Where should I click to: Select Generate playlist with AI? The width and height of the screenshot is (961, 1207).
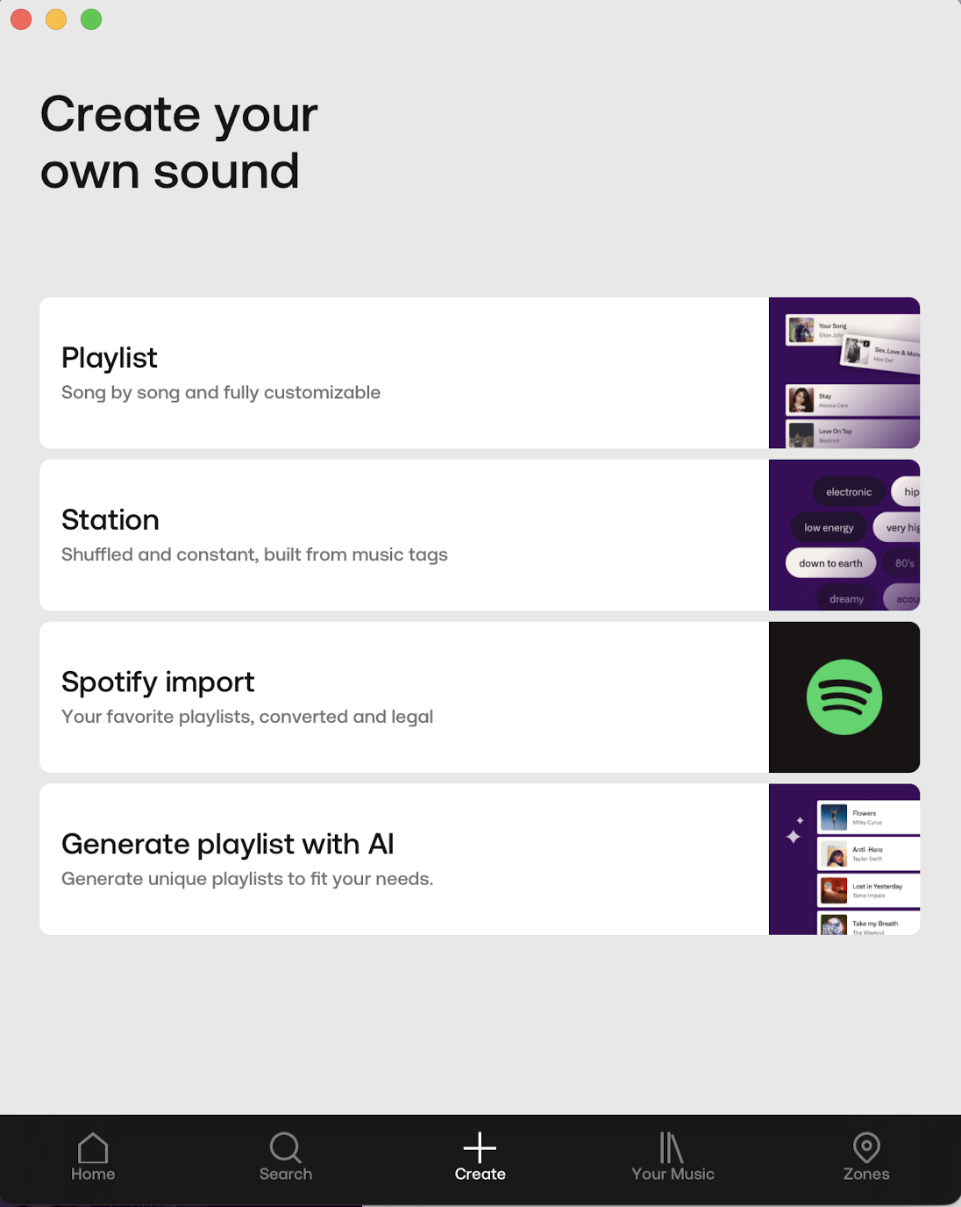tap(403, 860)
